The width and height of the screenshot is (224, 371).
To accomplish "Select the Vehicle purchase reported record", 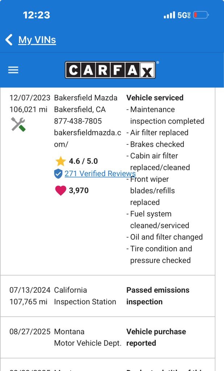I will click(156, 337).
